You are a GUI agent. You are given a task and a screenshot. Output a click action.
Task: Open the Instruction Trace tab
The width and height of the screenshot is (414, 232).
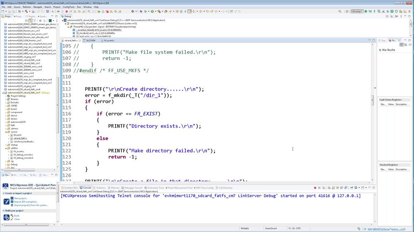click(154, 188)
